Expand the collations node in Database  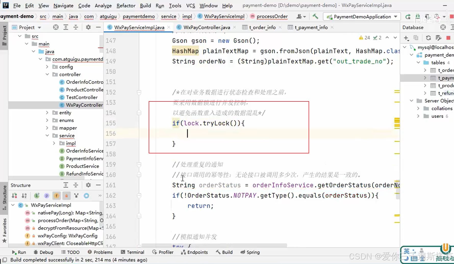click(x=419, y=108)
